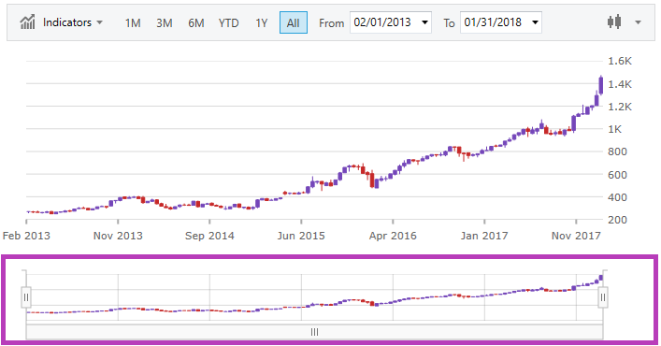Image resolution: width=661 pixels, height=346 pixels.
Task: Open the From date picker arrow
Action: [x=424, y=22]
